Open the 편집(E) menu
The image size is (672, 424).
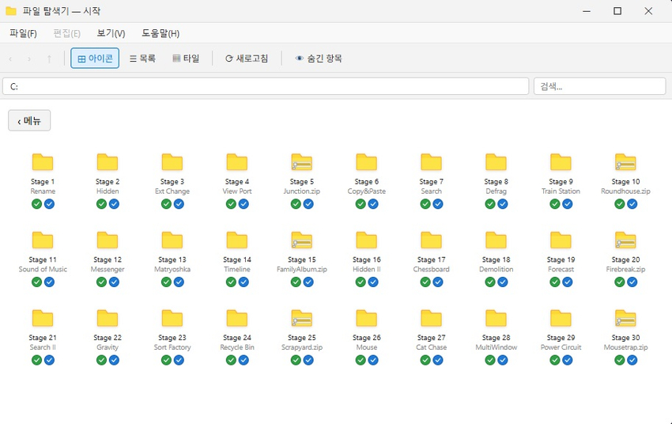(x=67, y=33)
